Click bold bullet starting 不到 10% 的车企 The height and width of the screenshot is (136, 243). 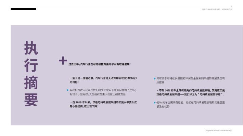[x=190, y=92]
